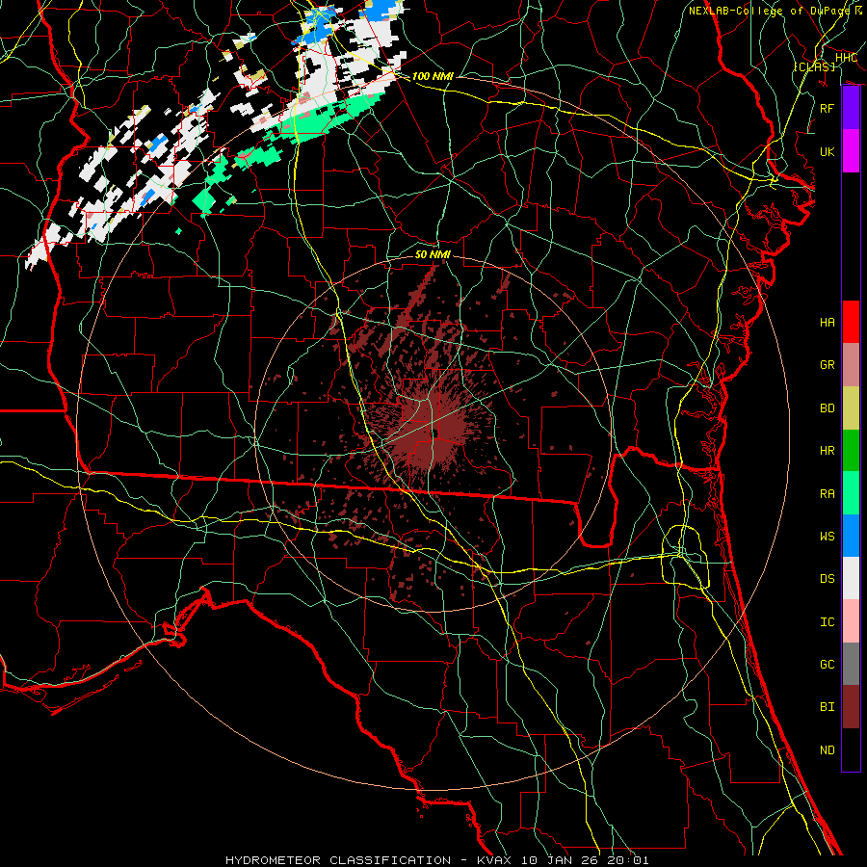Click the 'IC' legend label
Screen dimensions: 867x867
[x=828, y=622]
